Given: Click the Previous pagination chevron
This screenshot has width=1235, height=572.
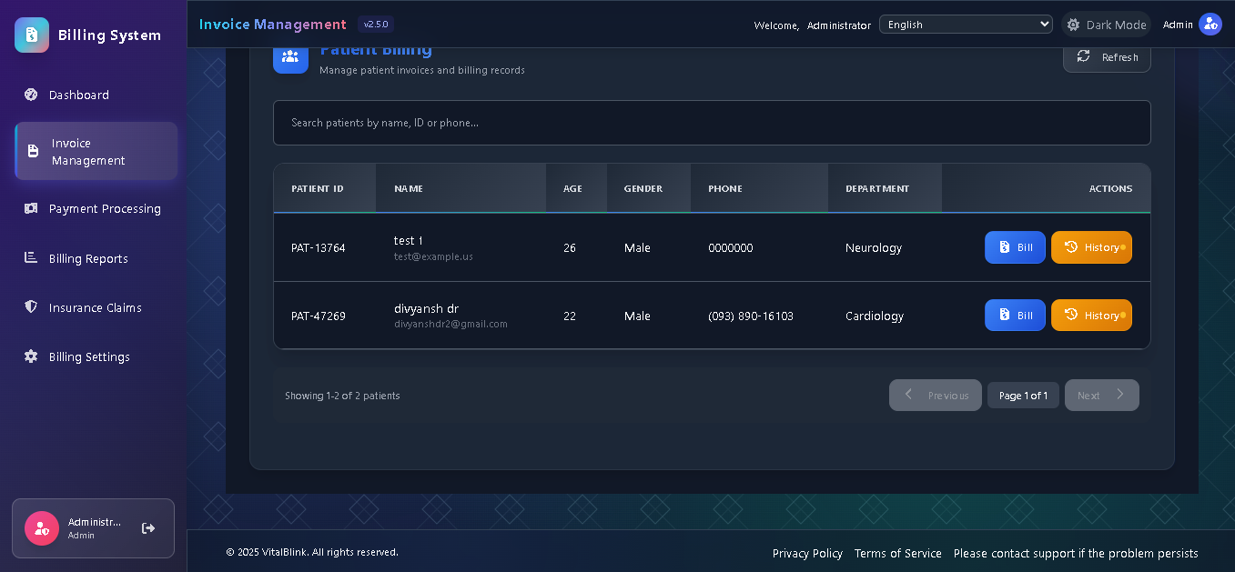Looking at the screenshot, I should (908, 395).
